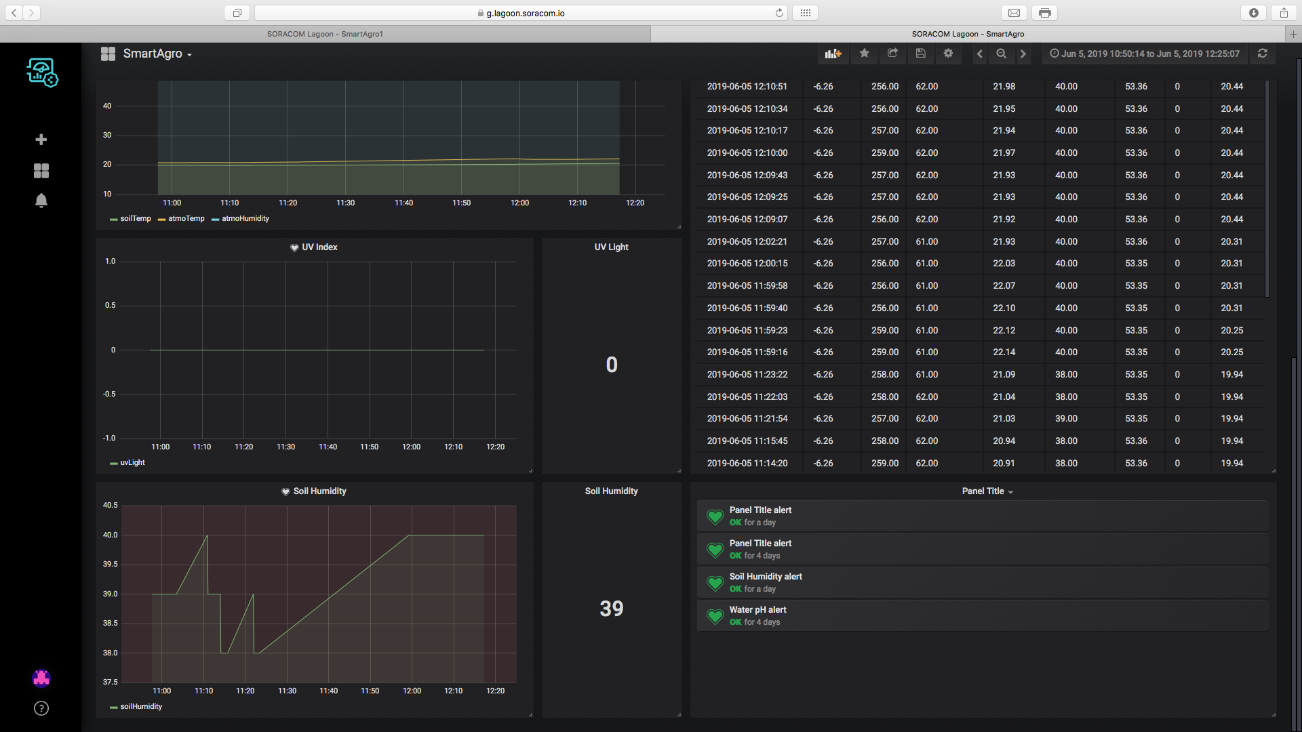This screenshot has width=1302, height=732.
Task: Refresh the dashboard data
Action: point(1262,54)
